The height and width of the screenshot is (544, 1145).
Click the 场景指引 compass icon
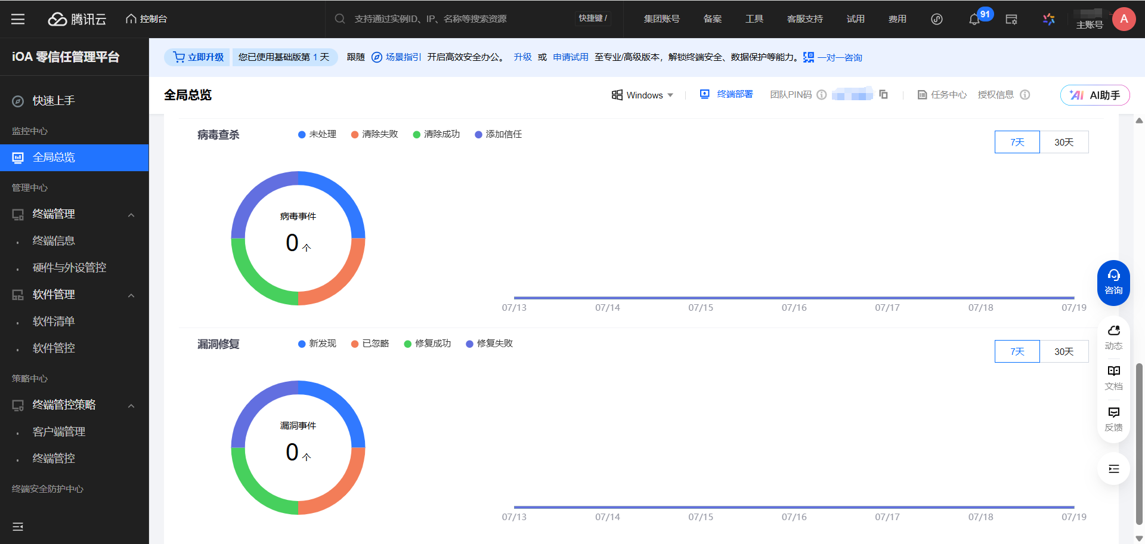[377, 57]
